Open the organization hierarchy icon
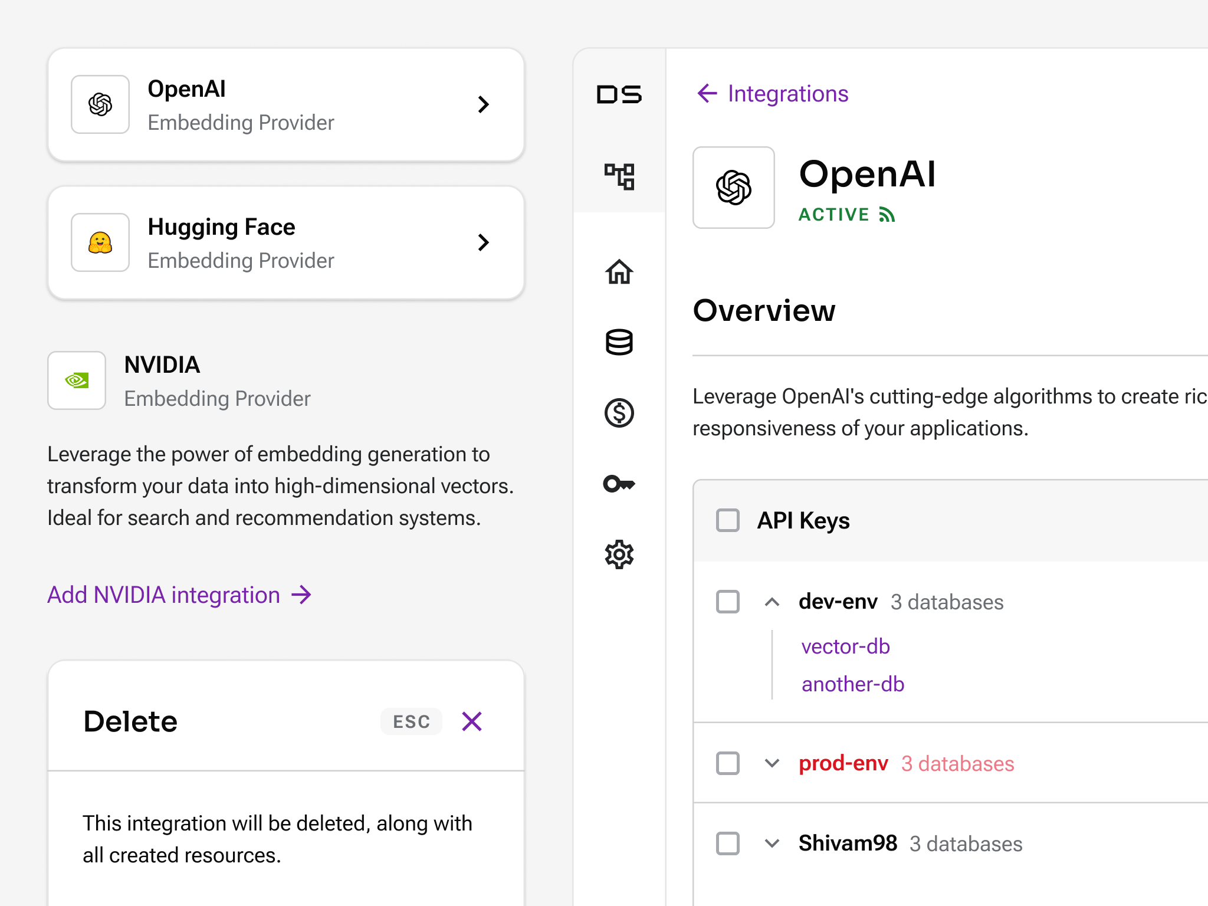Image resolution: width=1208 pixels, height=906 pixels. coord(619,176)
